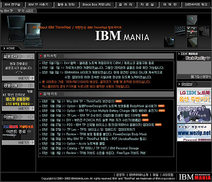This screenshot has width=212, height=182.
Task: Click HOT badge on 7월 7일 entry
Action: tap(119, 101)
